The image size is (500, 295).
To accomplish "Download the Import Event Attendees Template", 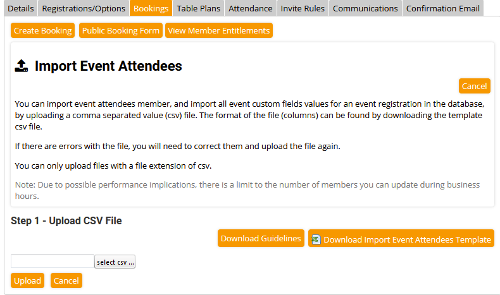I will (x=407, y=239).
